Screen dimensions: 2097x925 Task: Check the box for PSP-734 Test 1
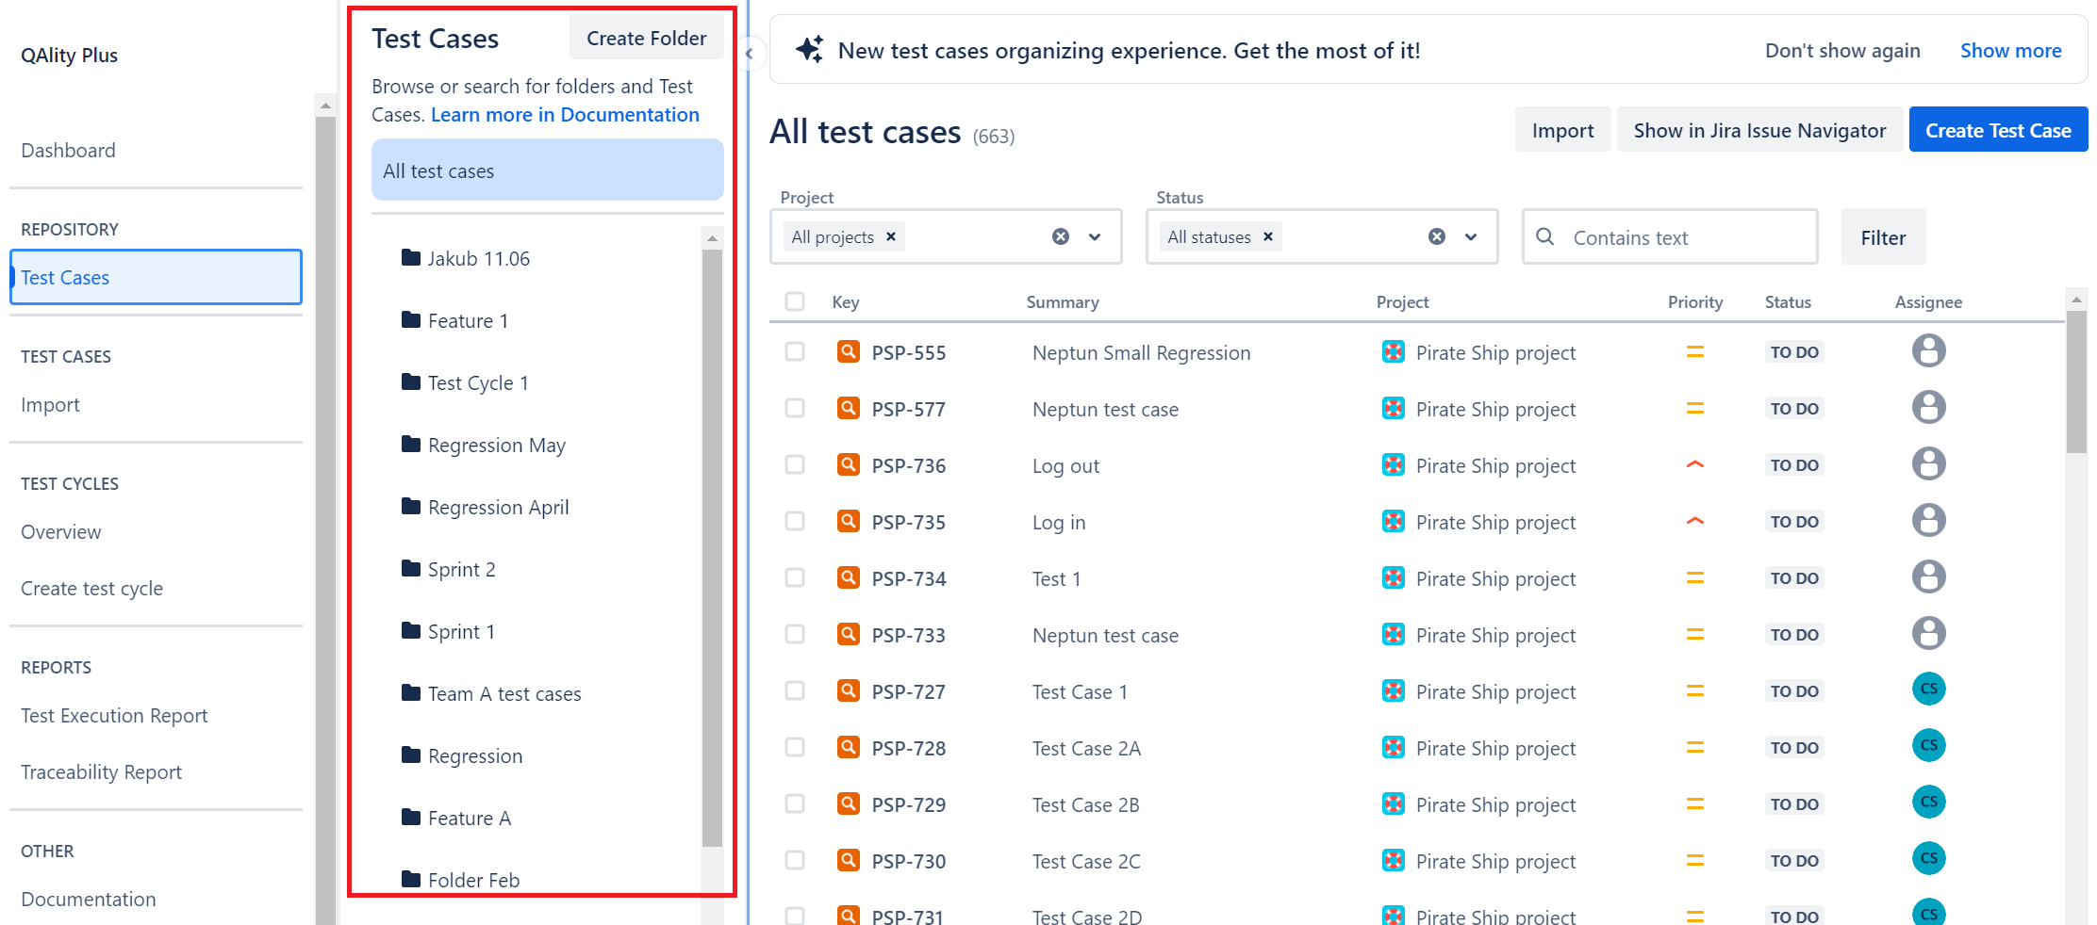(795, 577)
